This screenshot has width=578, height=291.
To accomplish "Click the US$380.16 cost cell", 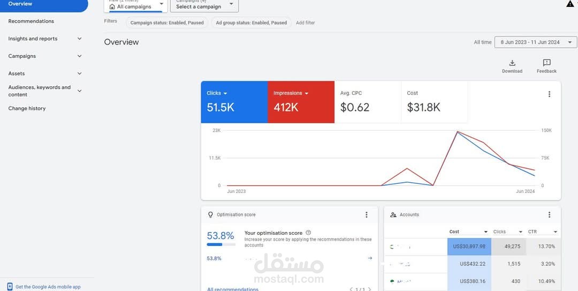I will click(469, 281).
